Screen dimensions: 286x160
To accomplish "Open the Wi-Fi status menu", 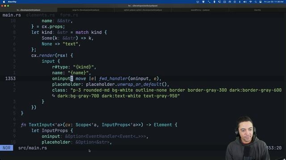I will click(251, 2).
